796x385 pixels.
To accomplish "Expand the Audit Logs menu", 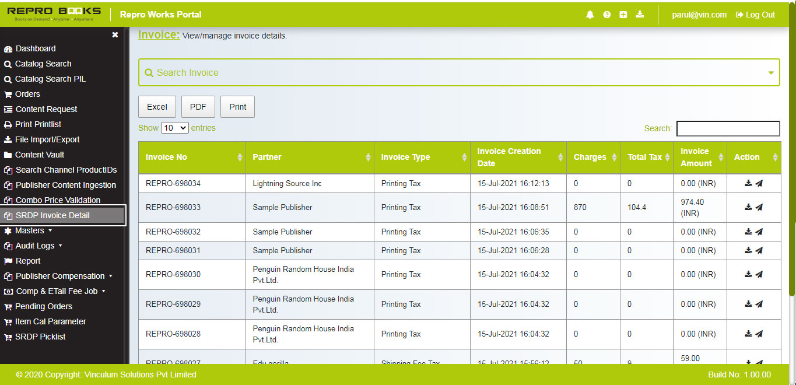I will [32, 245].
